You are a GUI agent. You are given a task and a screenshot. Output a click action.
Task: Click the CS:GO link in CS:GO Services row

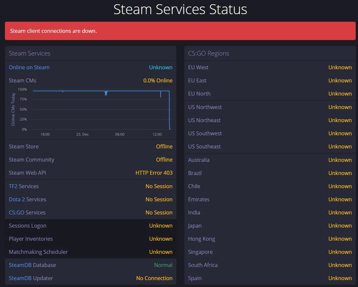pyautogui.click(x=17, y=212)
